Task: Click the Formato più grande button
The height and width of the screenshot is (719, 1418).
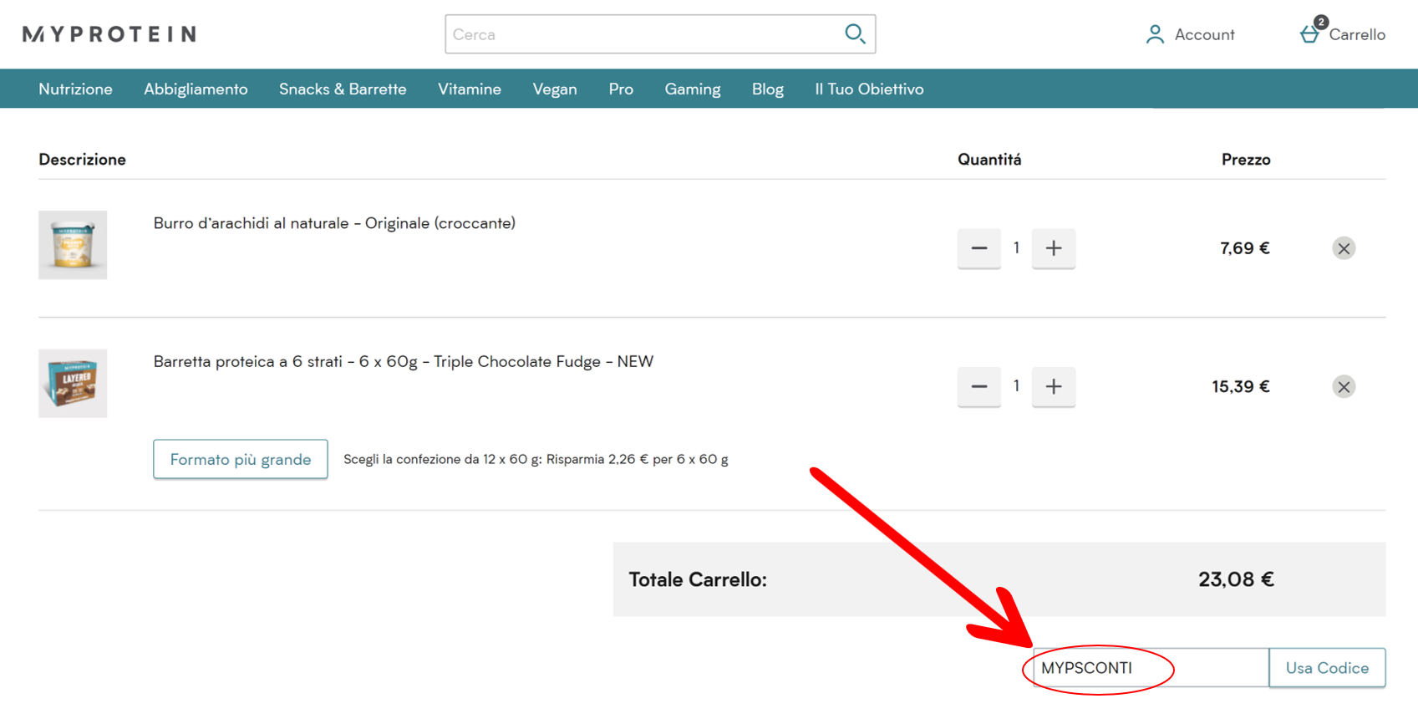Action: click(x=240, y=459)
